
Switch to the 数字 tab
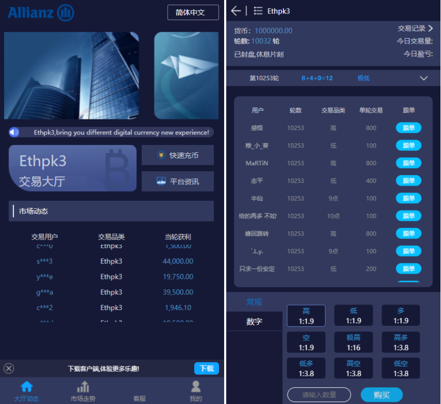pyautogui.click(x=254, y=322)
